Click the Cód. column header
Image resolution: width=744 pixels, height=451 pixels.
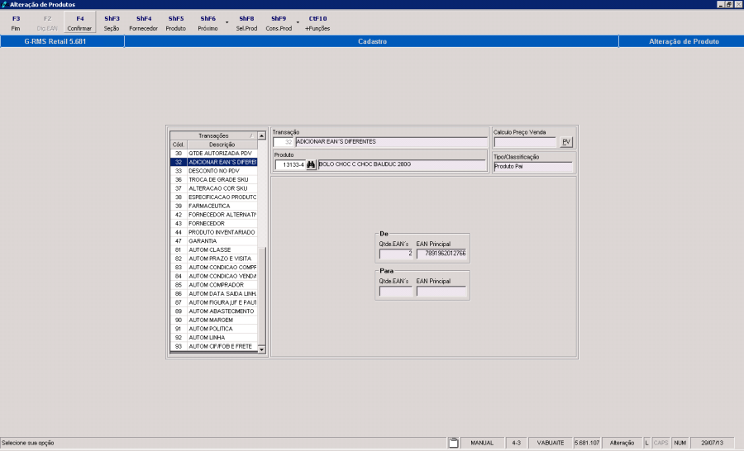click(179, 145)
